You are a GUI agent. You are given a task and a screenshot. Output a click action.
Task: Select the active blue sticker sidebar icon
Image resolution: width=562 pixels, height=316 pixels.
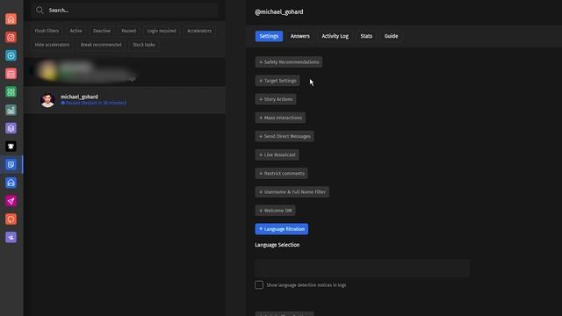tap(11, 164)
